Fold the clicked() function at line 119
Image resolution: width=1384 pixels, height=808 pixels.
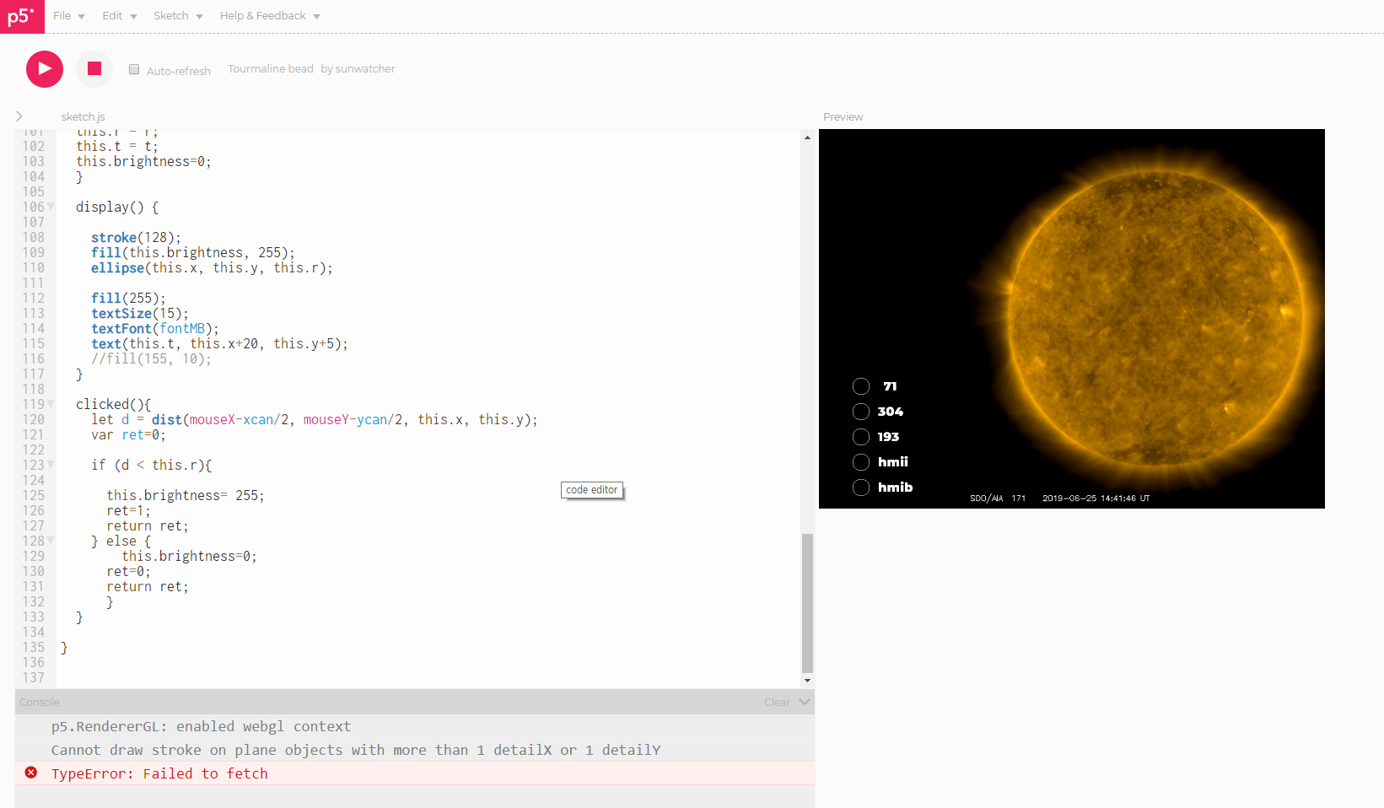click(x=51, y=404)
